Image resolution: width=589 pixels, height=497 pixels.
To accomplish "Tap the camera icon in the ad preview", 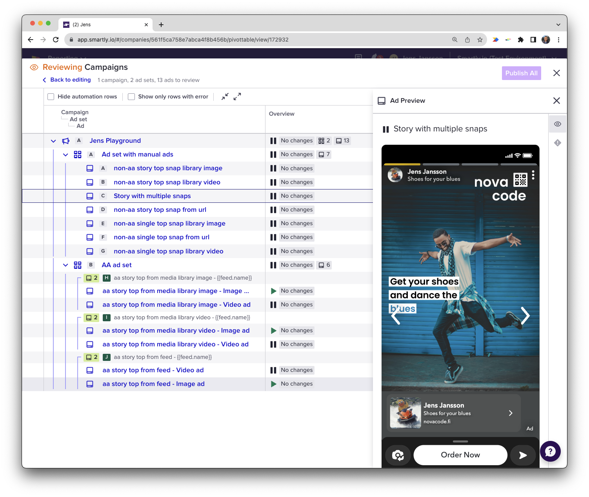I will coord(398,455).
